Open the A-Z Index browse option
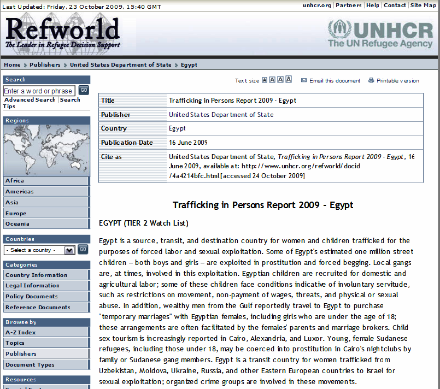This screenshot has width=440, height=389. (21, 332)
